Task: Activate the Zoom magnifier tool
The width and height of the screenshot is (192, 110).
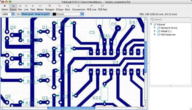Action: [x=13, y=8]
